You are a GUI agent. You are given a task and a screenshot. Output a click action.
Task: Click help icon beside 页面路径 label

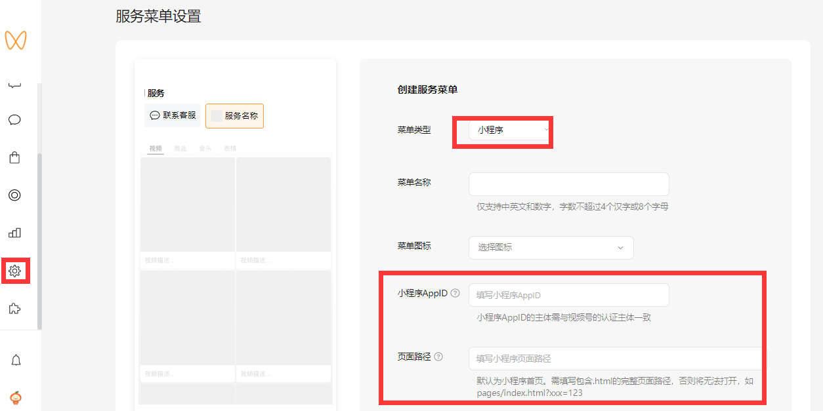point(438,357)
